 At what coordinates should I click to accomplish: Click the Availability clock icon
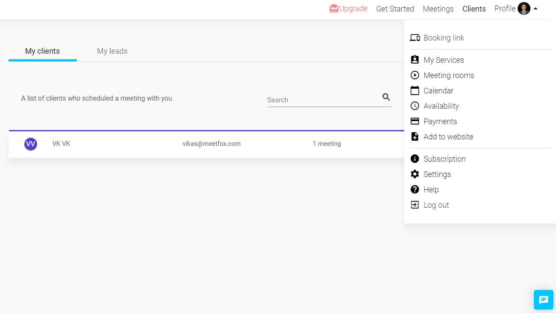(x=414, y=106)
